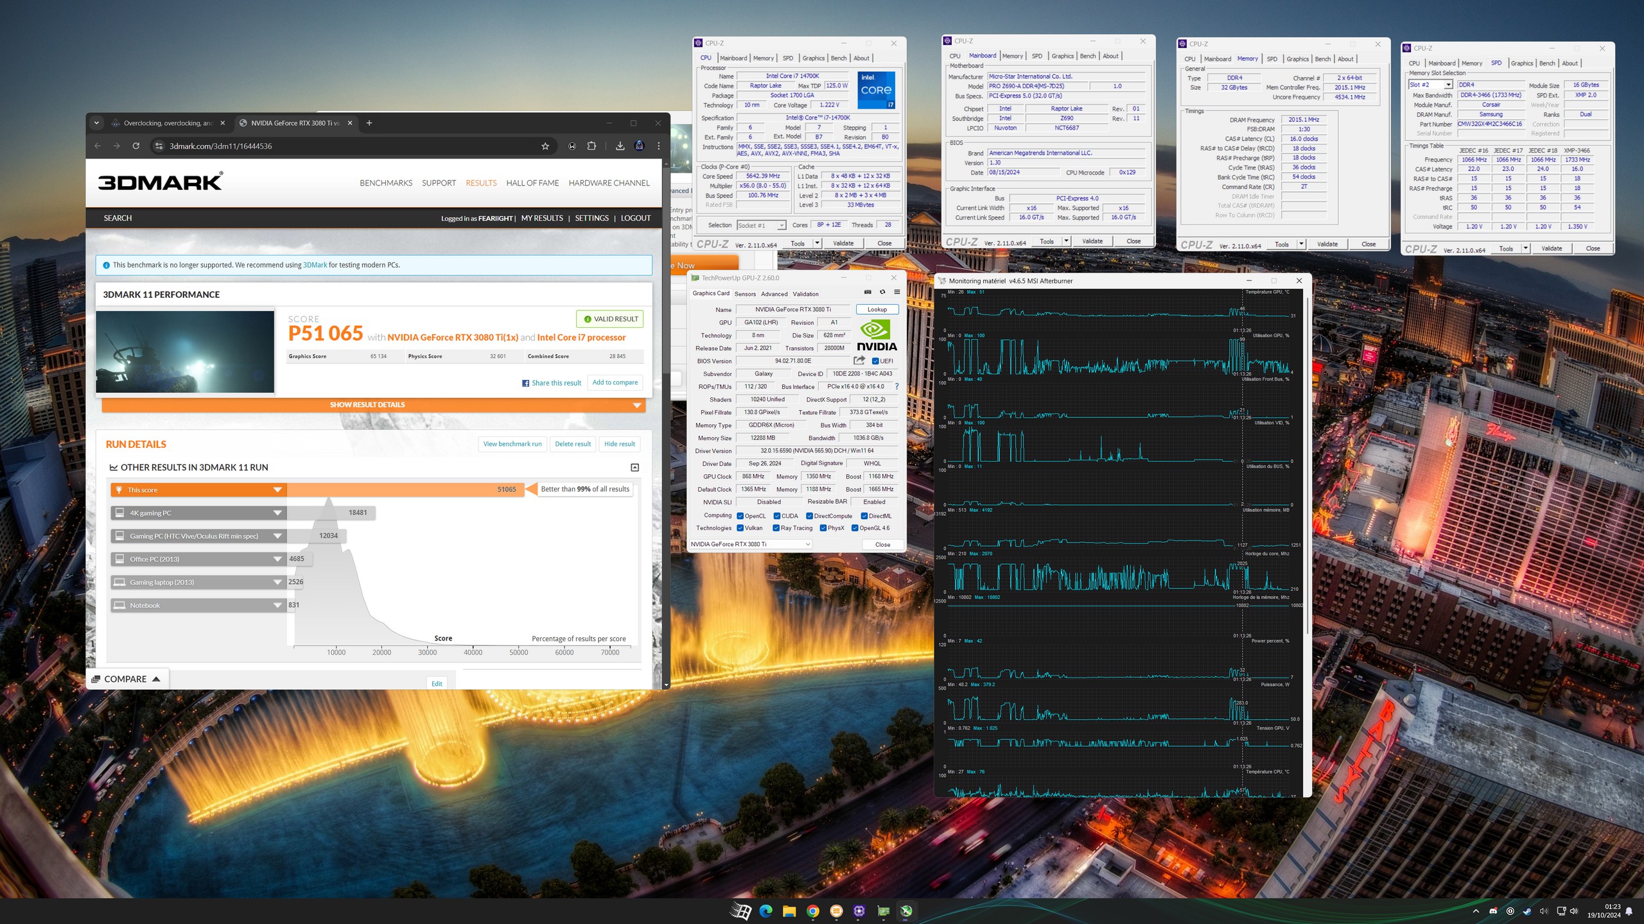Switch to the Overclocking browser tab
1644x924 pixels.
pos(168,123)
